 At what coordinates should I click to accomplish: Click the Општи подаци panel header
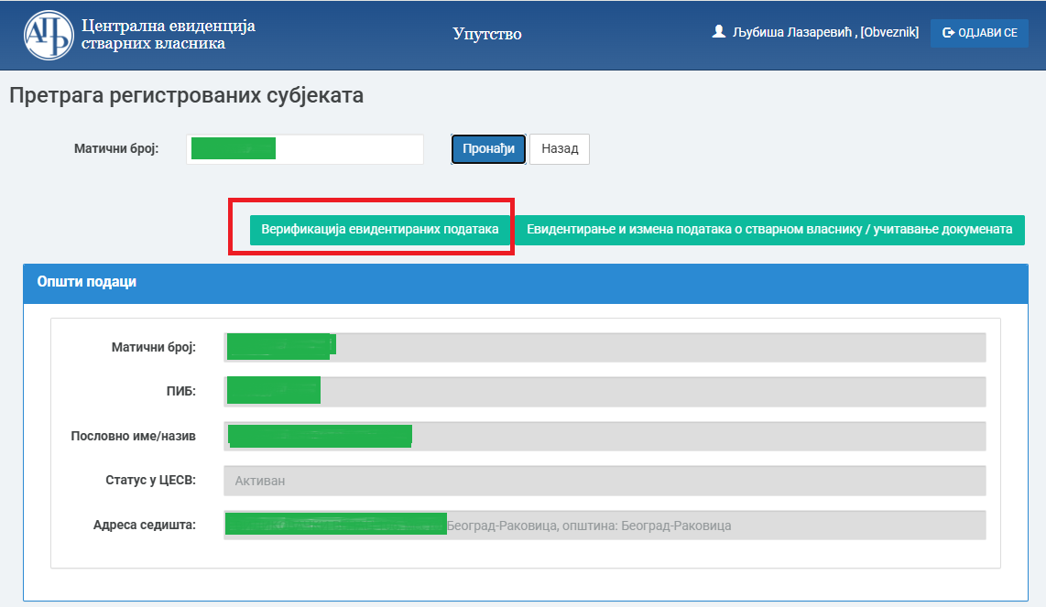(x=526, y=283)
